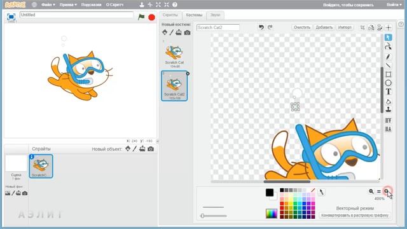Open sprite info via the blue i icon

coord(32,156)
